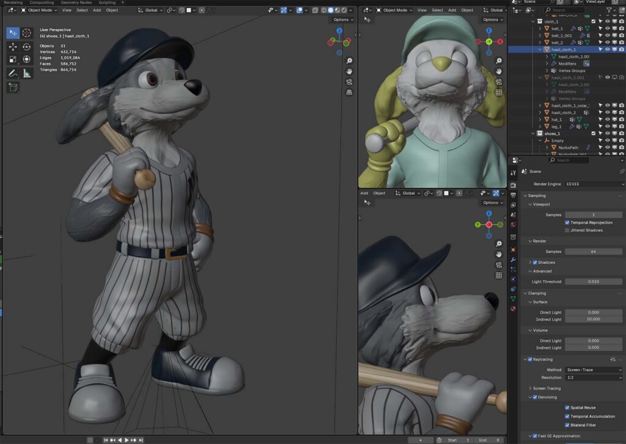Viewport: 626px width, 444px height.
Task: Click the Light Threshold value slider
Action: (593, 282)
